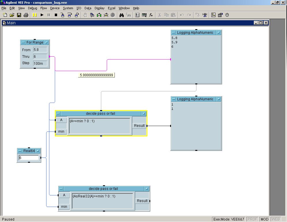Click the New file toolbar icon
This screenshot has height=222, width=287.
pyautogui.click(x=5, y=15)
